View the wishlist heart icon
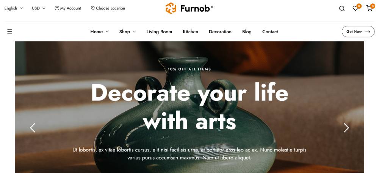This screenshot has width=379, height=173. tap(356, 8)
